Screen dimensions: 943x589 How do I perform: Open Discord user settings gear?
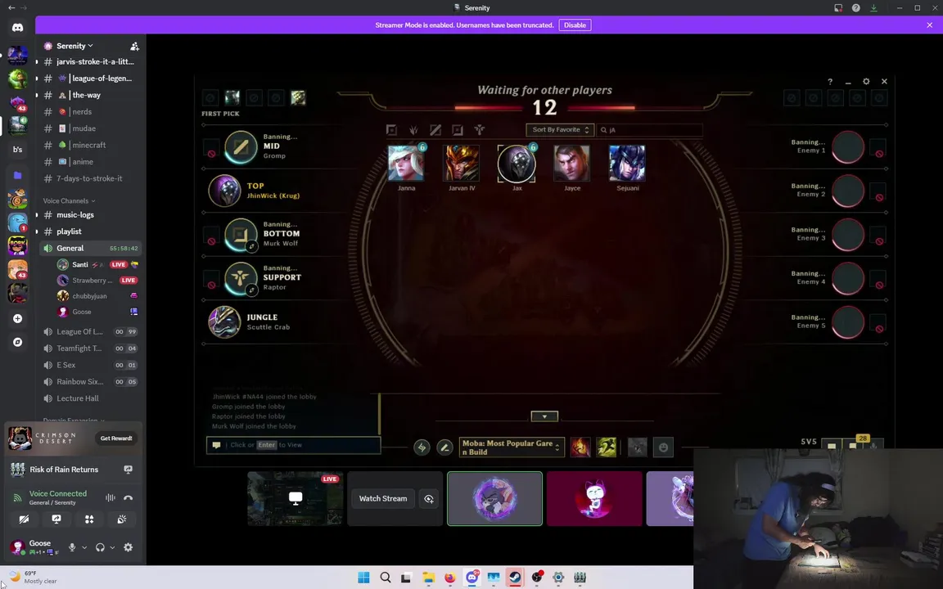tap(128, 547)
